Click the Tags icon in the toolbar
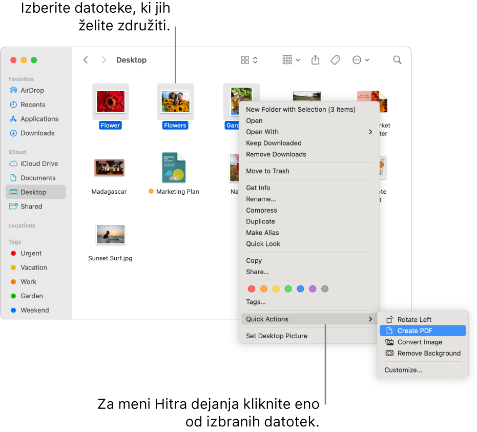The image size is (477, 432). click(335, 60)
